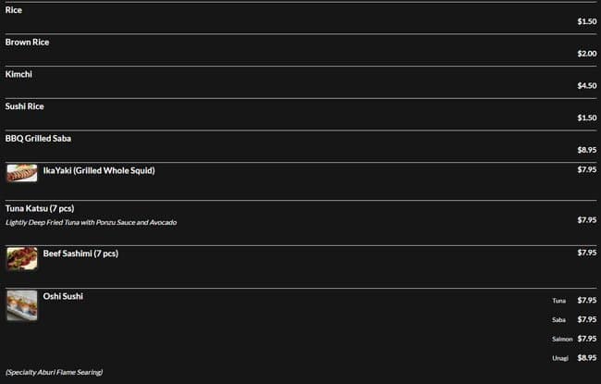
Task: Click the Sushi Rice item name
Action: pyautogui.click(x=25, y=106)
